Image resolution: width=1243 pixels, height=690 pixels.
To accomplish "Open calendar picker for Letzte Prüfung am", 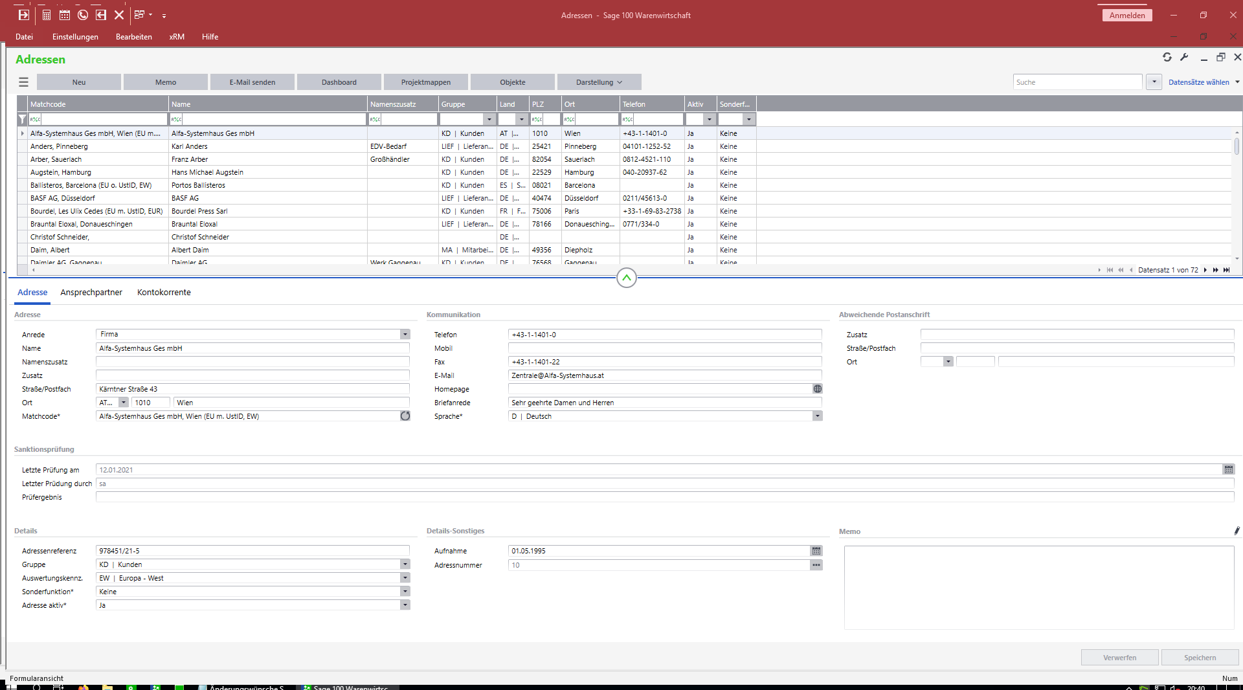I will (x=1229, y=470).
